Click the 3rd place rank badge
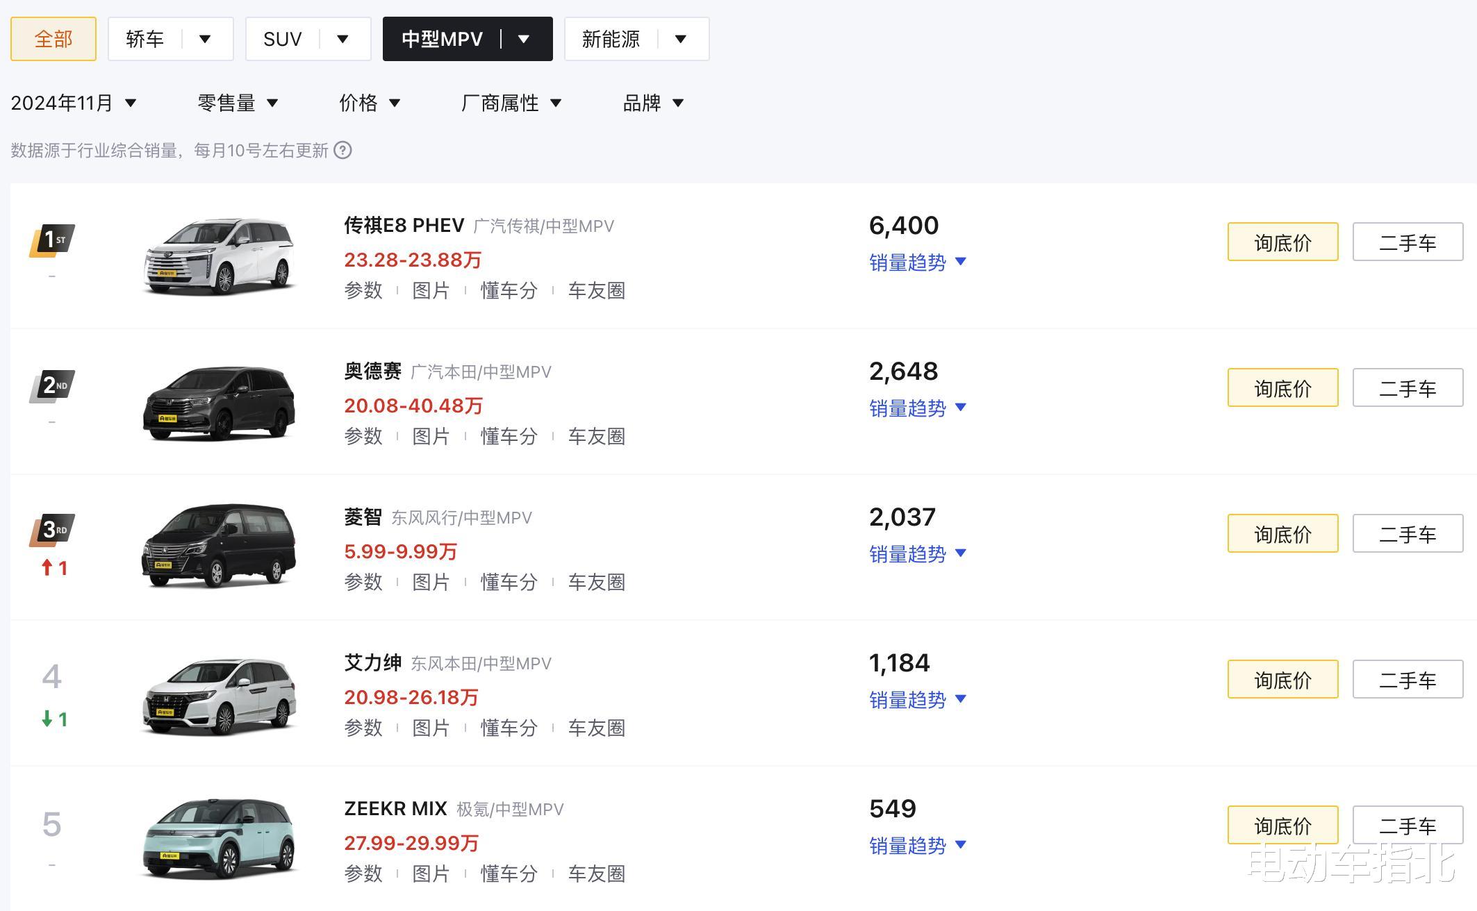 coord(53,531)
